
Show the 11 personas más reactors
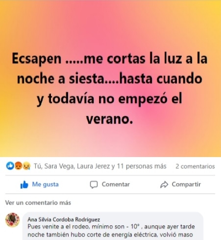point(142,166)
